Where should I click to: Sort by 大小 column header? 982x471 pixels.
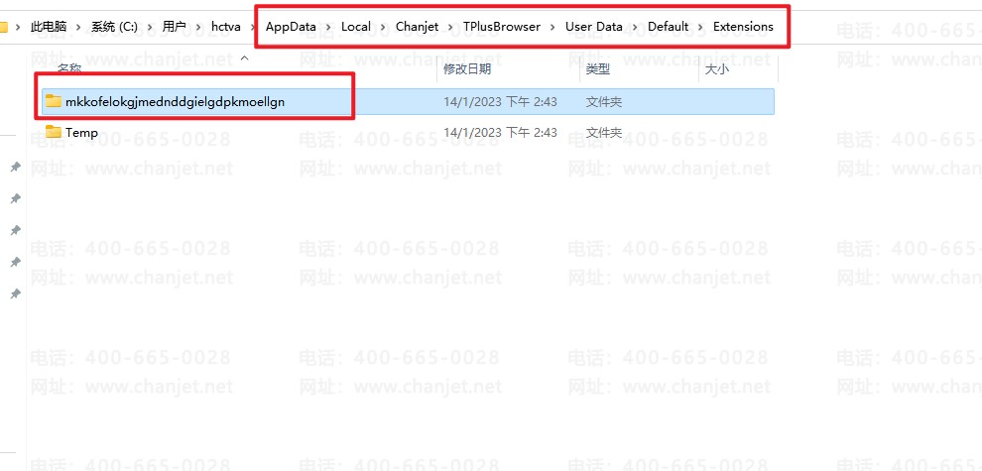[x=716, y=69]
